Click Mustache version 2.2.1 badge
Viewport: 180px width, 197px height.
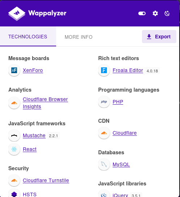point(54,136)
